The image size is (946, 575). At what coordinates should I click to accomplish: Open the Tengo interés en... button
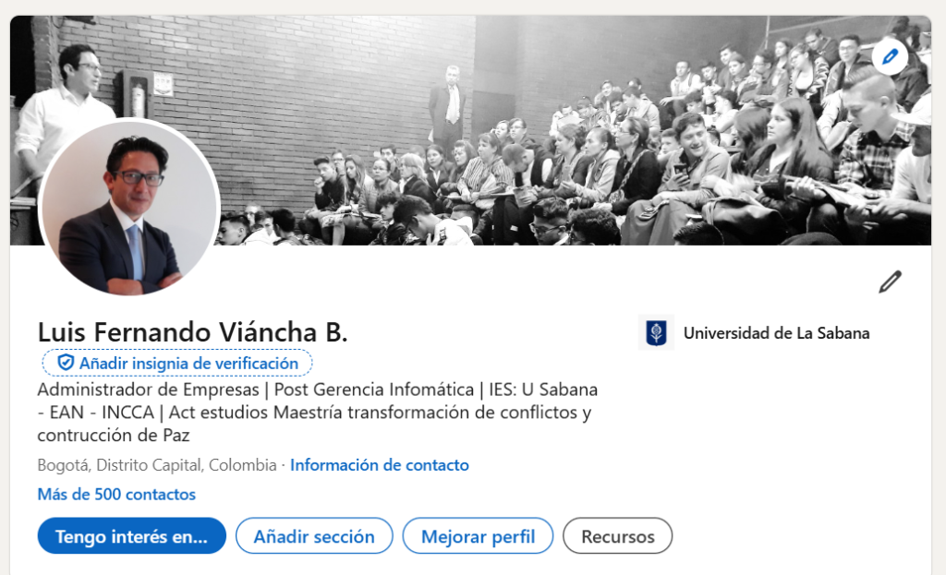(x=131, y=536)
